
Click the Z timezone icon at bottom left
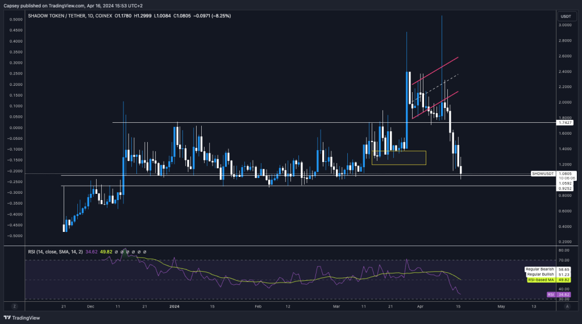[15, 306]
